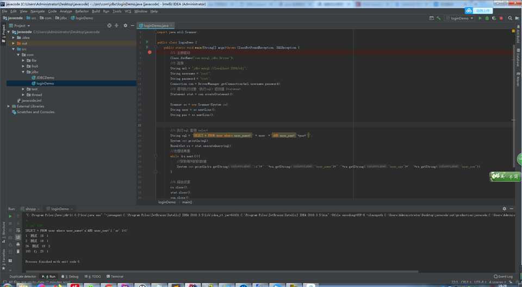Run with coverage from the top toolbar
The width and height of the screenshot is (522, 287).
494,19
